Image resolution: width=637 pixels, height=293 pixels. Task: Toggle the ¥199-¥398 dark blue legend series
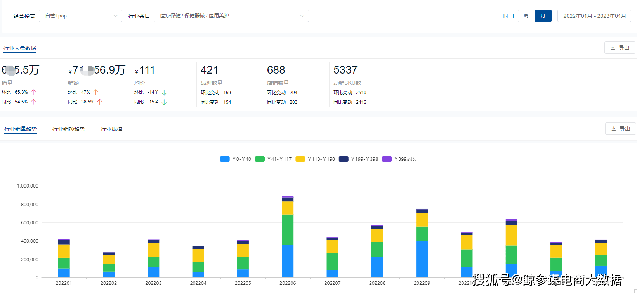pyautogui.click(x=358, y=159)
